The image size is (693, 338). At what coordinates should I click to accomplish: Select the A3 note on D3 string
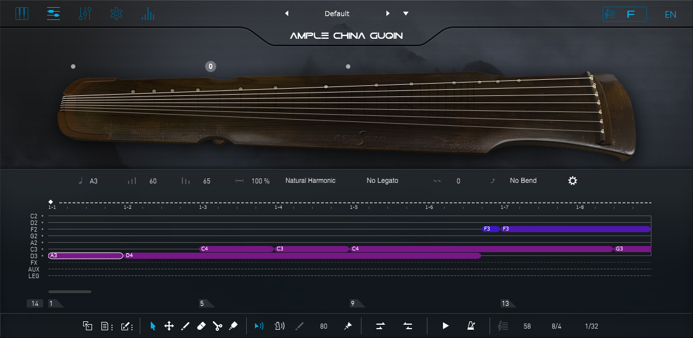pos(86,255)
